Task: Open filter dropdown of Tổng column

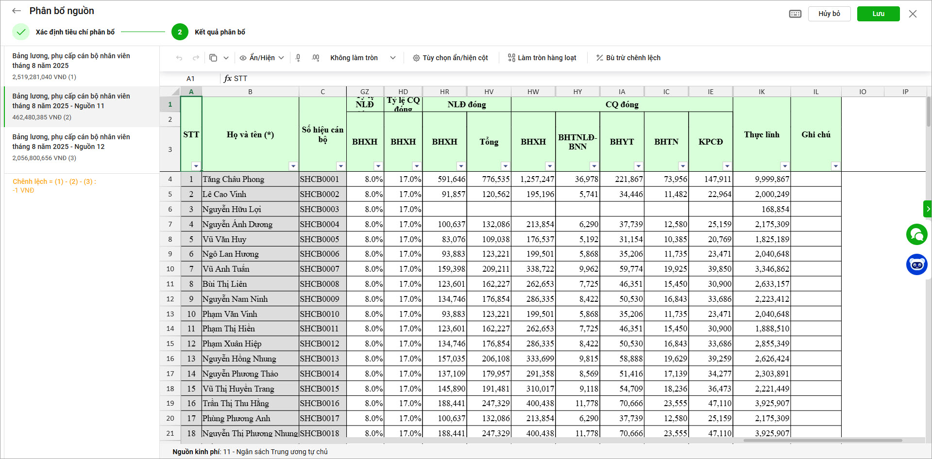Action: point(505,166)
